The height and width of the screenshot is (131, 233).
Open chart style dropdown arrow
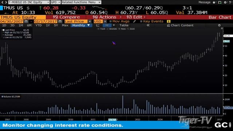point(114,25)
